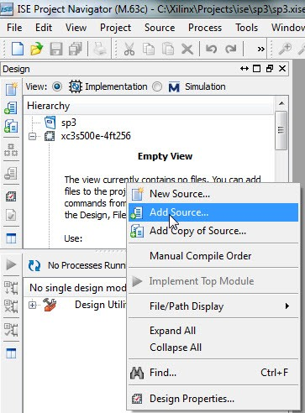This screenshot has height=413, width=305.
Task: Click the Paste clipboard icon
Action: (168, 50)
